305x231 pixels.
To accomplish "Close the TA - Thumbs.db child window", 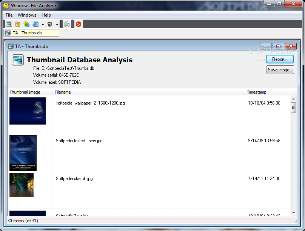I will click(x=291, y=46).
